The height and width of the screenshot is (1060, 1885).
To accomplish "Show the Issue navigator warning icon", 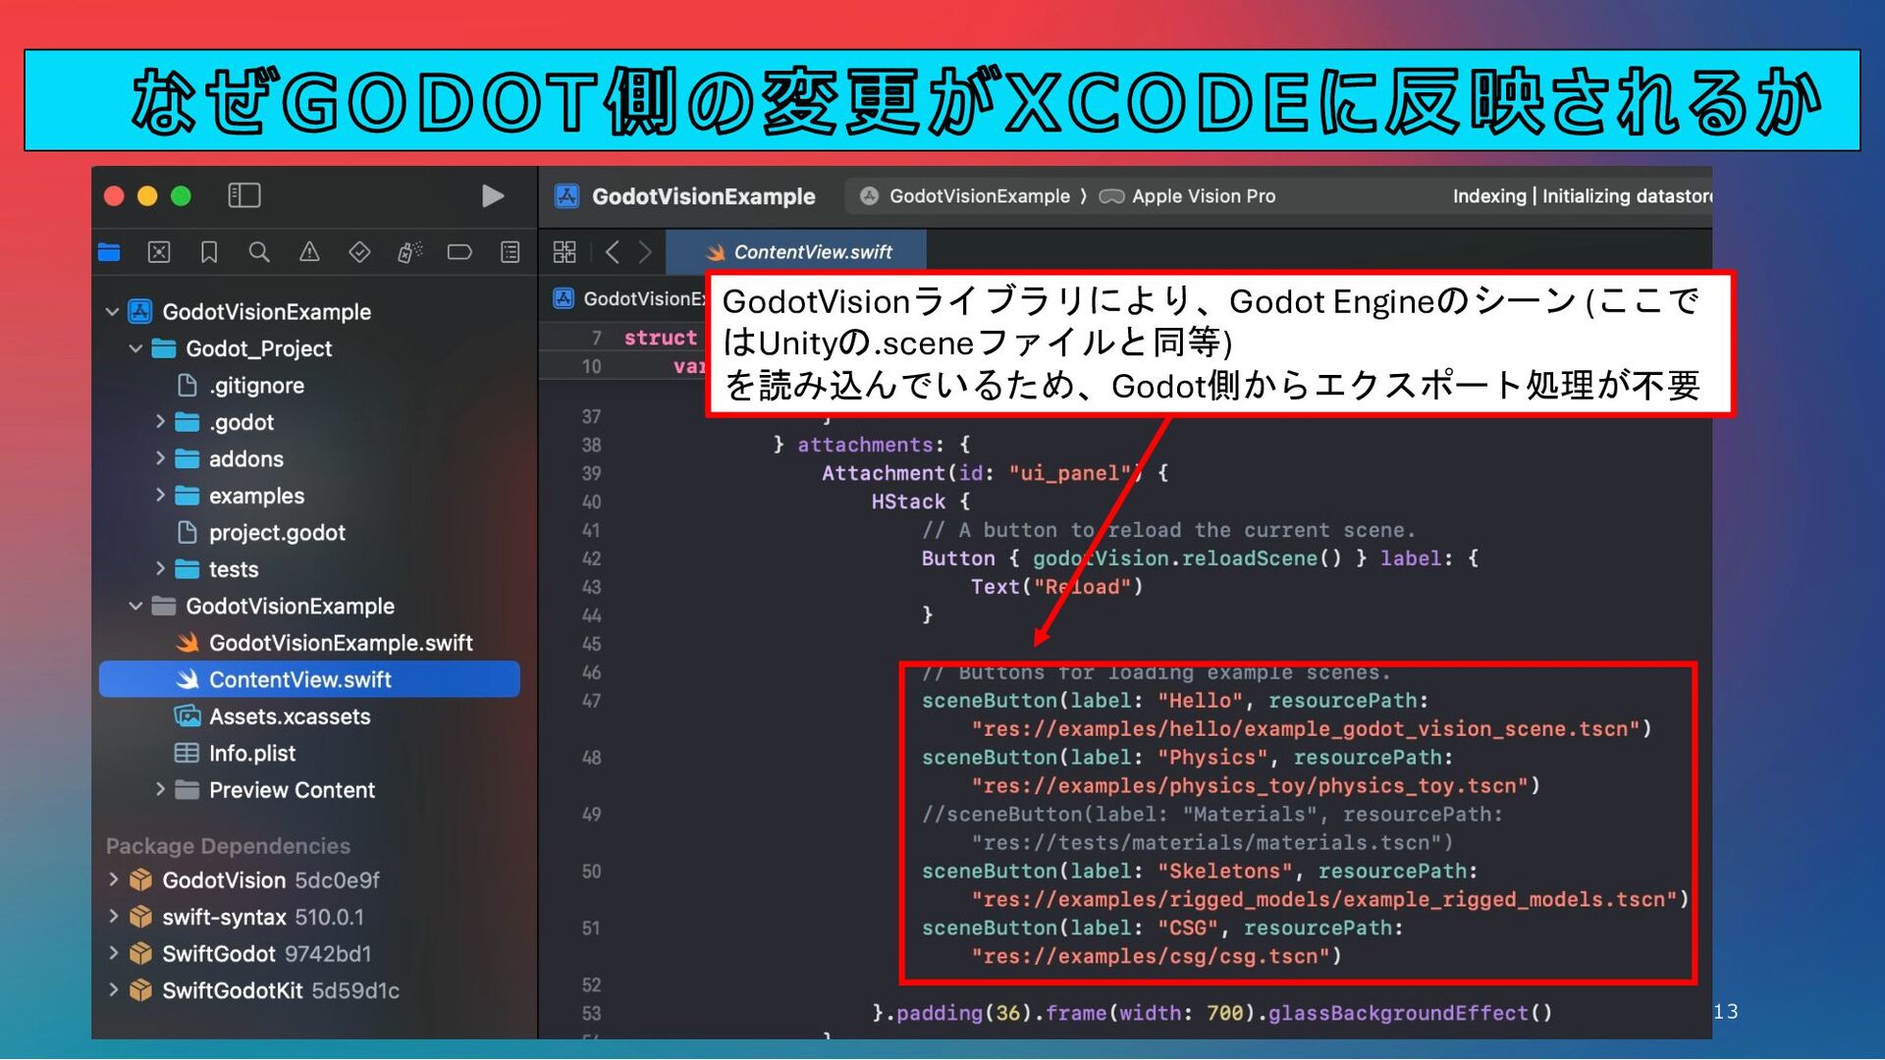I will 309,253.
